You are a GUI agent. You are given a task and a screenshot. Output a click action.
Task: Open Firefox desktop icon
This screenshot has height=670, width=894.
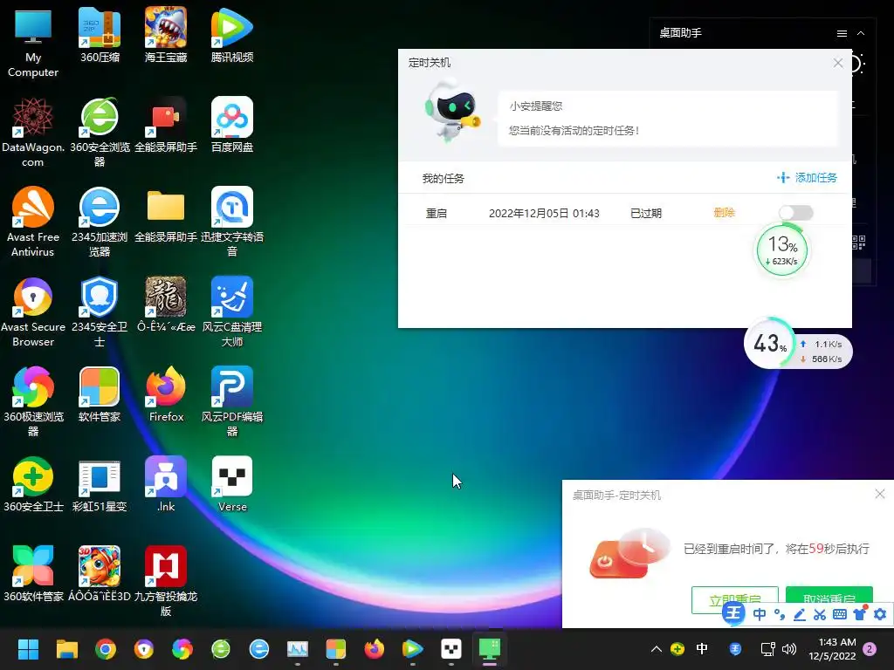166,395
